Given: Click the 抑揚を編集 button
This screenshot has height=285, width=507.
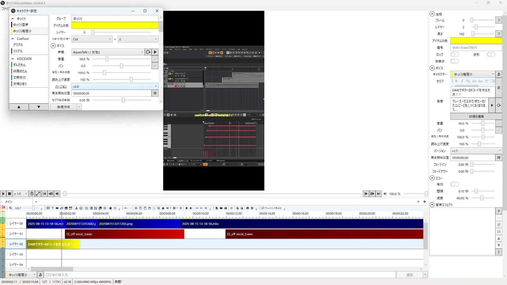Looking at the screenshot, I should click(x=476, y=116).
